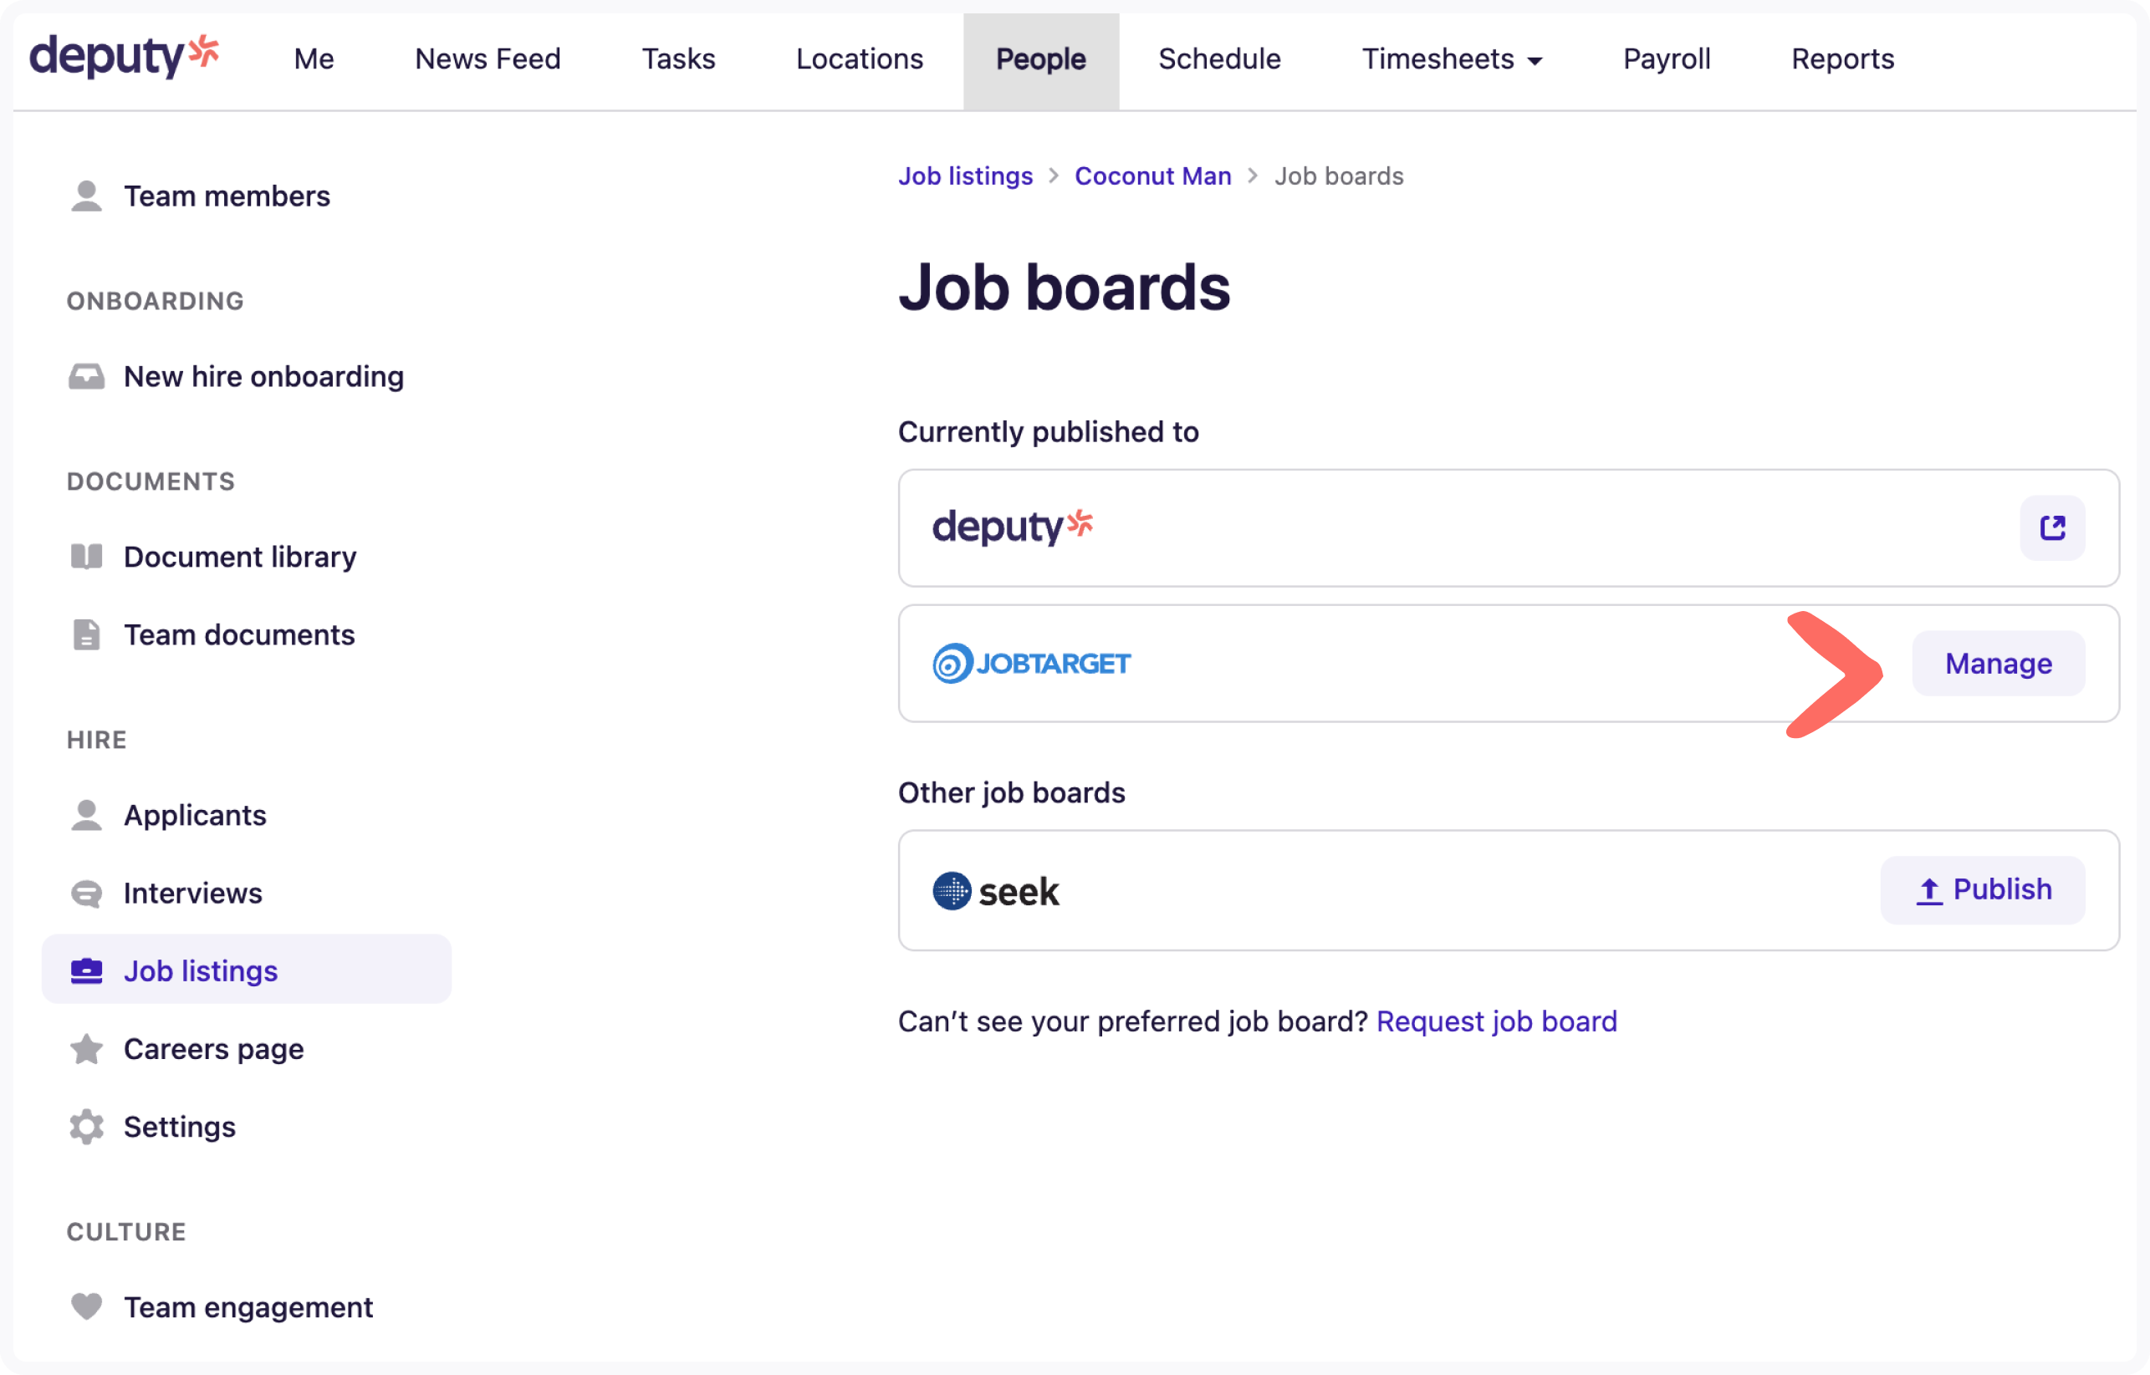Click the HIRE section header

pyautogui.click(x=96, y=741)
